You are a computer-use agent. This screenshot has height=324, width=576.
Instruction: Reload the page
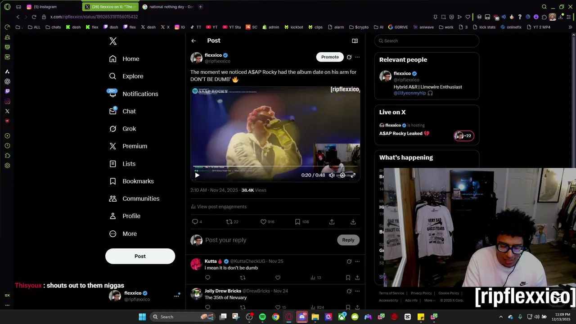coord(34,17)
